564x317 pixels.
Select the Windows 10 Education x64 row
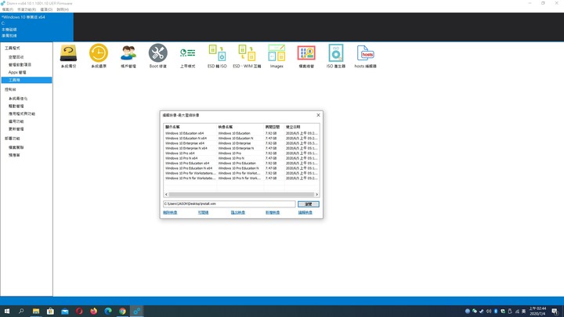241,133
